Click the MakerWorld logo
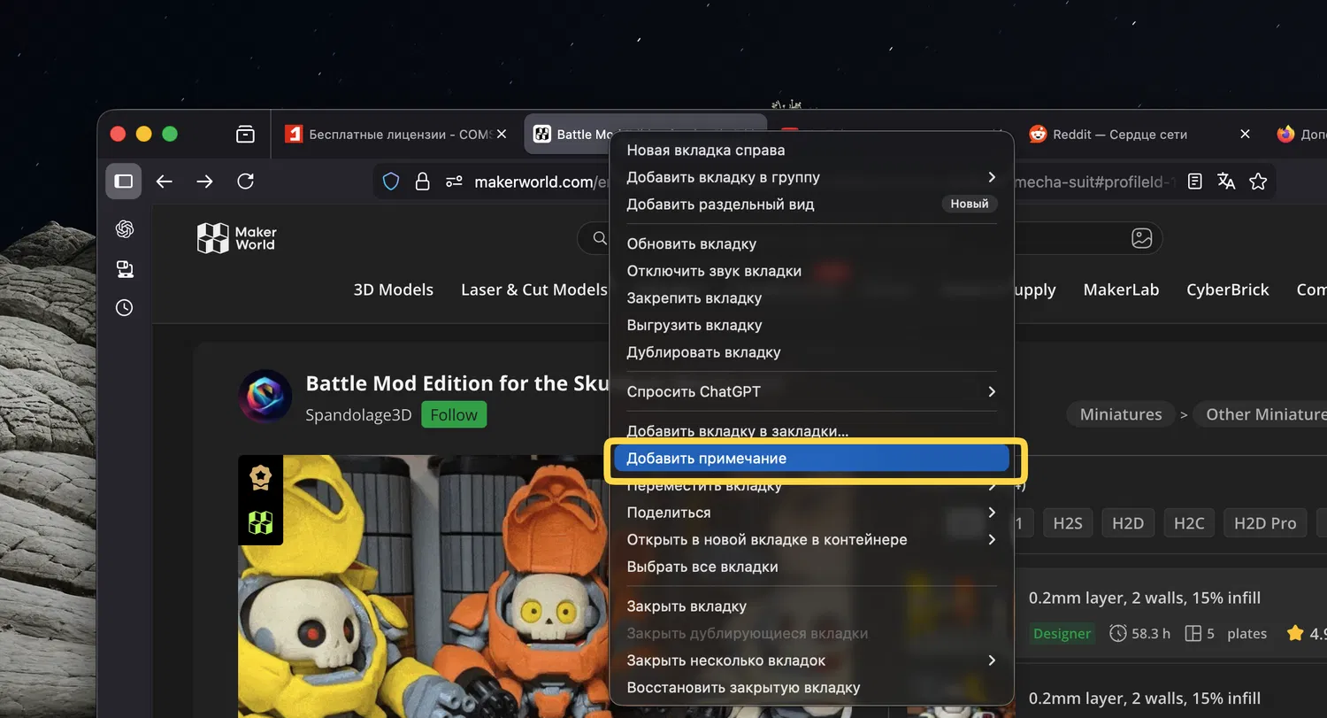This screenshot has width=1327, height=718. [237, 238]
